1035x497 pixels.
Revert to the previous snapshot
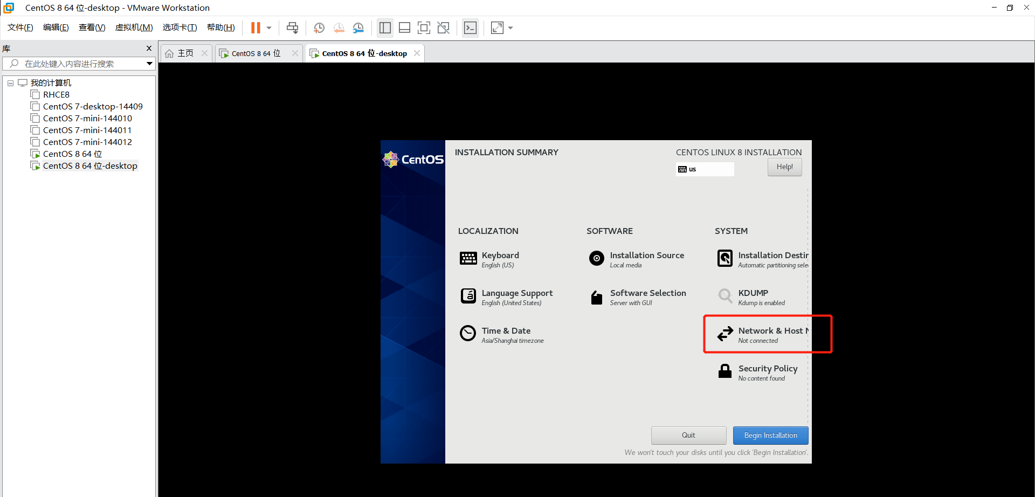pyautogui.click(x=339, y=27)
